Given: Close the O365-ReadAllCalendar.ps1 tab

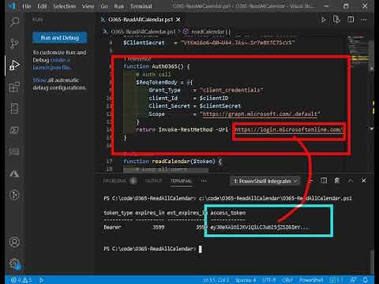Looking at the screenshot, I should tap(178, 20).
